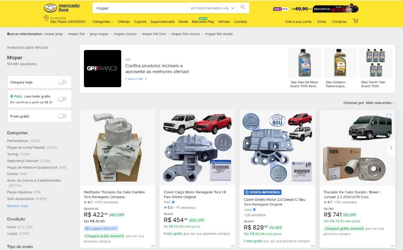Image resolution: width=403 pixels, height=250 pixels.
Task: Open the Mais relevantes sort dropdown
Action: pyautogui.click(x=380, y=102)
